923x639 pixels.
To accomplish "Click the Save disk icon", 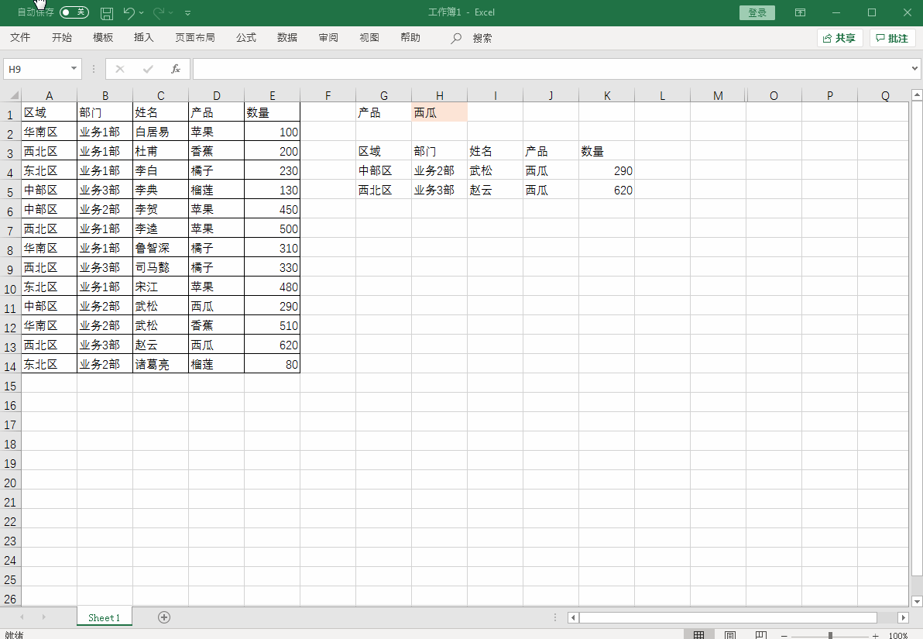I will coord(107,13).
